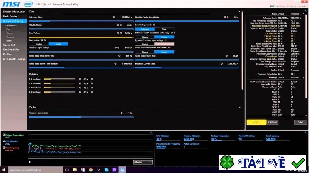Open info icon for PEG/DMI Ratio
The height and width of the screenshot is (173, 309).
118,25
